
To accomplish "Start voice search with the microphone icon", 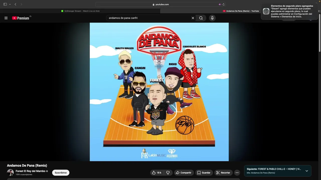I will pyautogui.click(x=212, y=18).
